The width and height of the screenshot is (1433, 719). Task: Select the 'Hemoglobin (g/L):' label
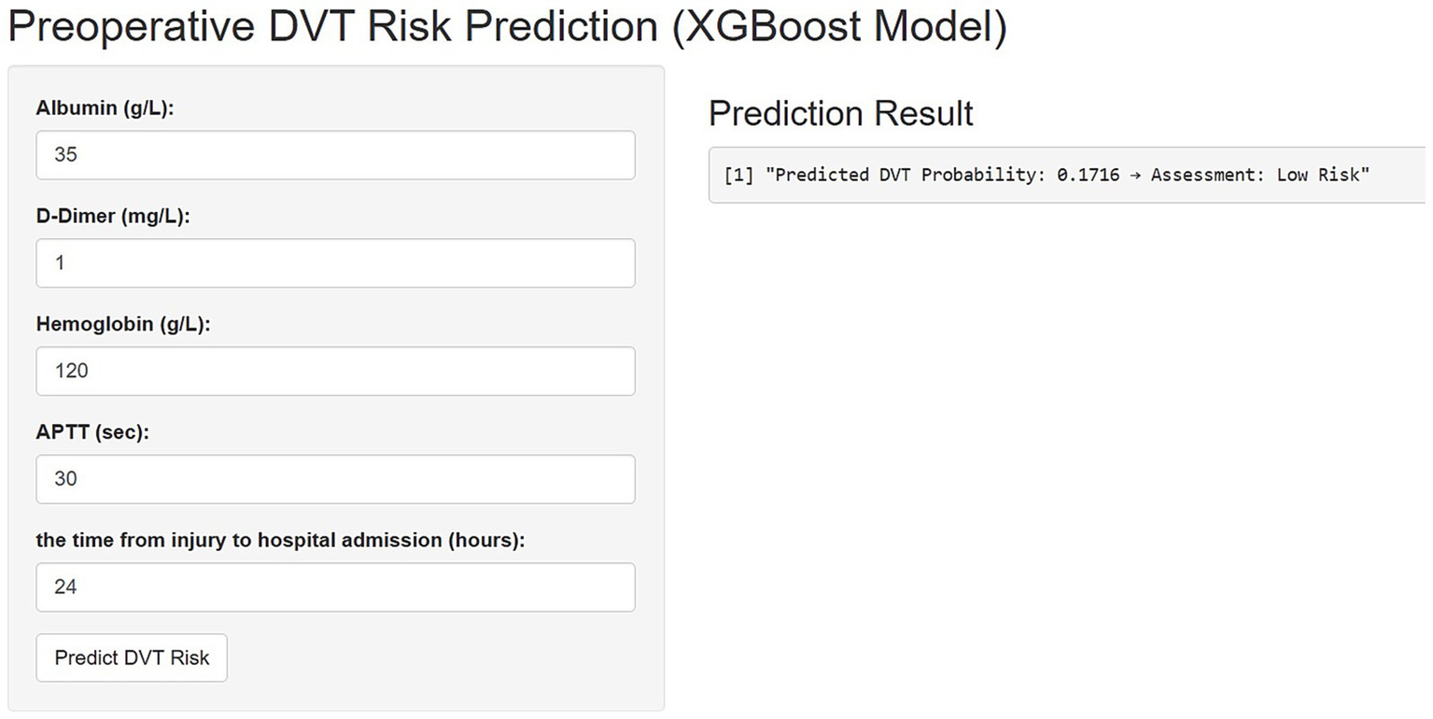[x=124, y=324]
